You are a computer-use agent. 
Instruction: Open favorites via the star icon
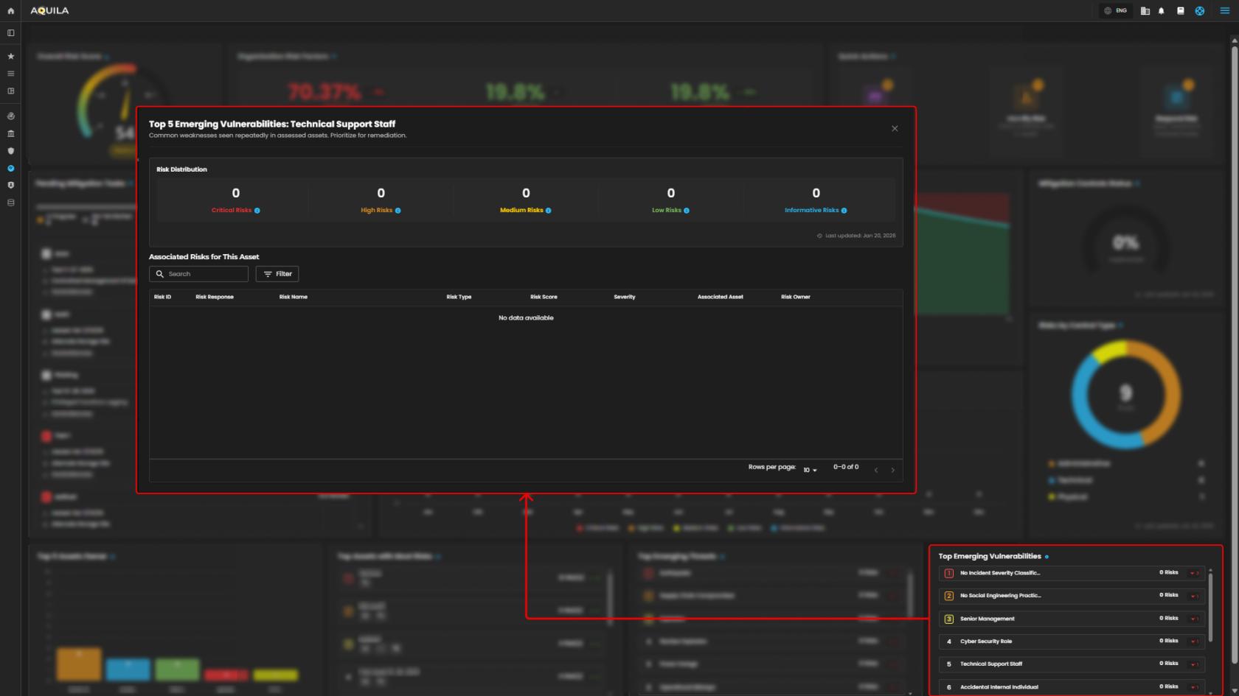(10, 56)
